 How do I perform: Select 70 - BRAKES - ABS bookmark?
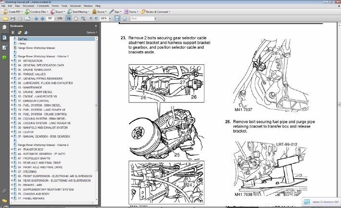(30, 185)
